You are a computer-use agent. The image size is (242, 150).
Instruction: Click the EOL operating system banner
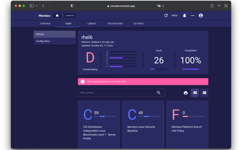tap(143, 82)
